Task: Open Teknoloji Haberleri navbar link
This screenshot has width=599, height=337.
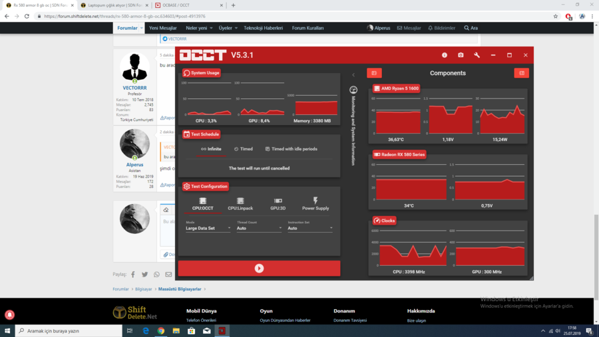Action: pos(263,28)
